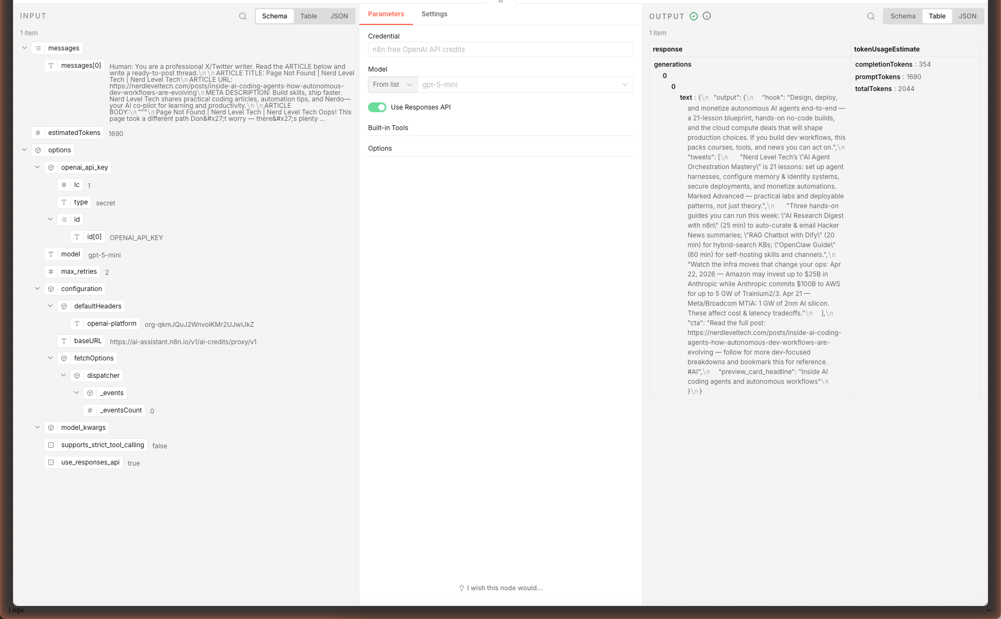Switch INPUT view to JSON
1001x619 pixels.
(339, 16)
